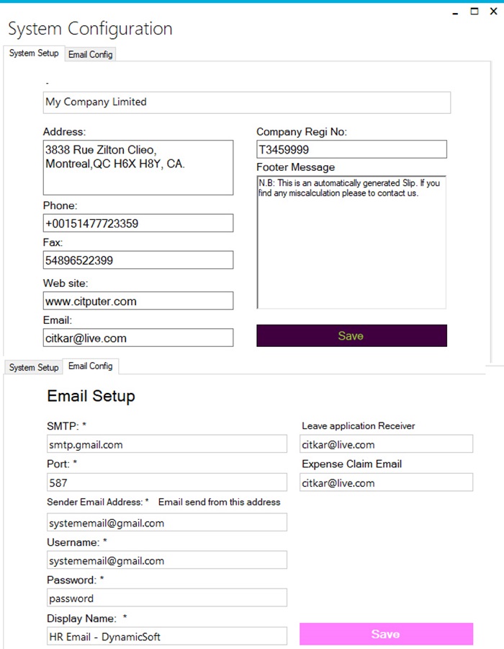Focus the Password input field
This screenshot has height=649, width=504.
166,598
